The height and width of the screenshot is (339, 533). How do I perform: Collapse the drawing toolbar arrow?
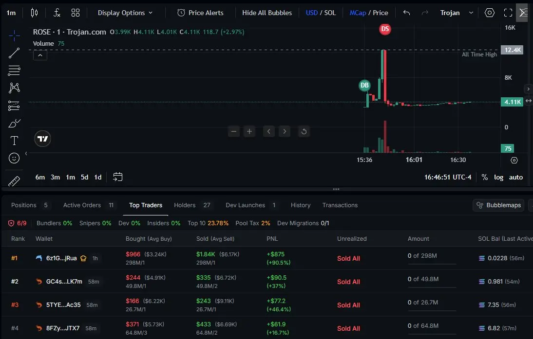tap(26, 153)
